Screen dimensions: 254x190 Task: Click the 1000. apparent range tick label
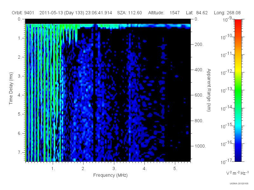point(200,146)
